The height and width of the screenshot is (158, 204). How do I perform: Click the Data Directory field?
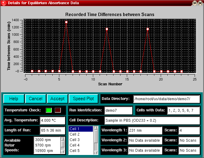tap(166, 99)
